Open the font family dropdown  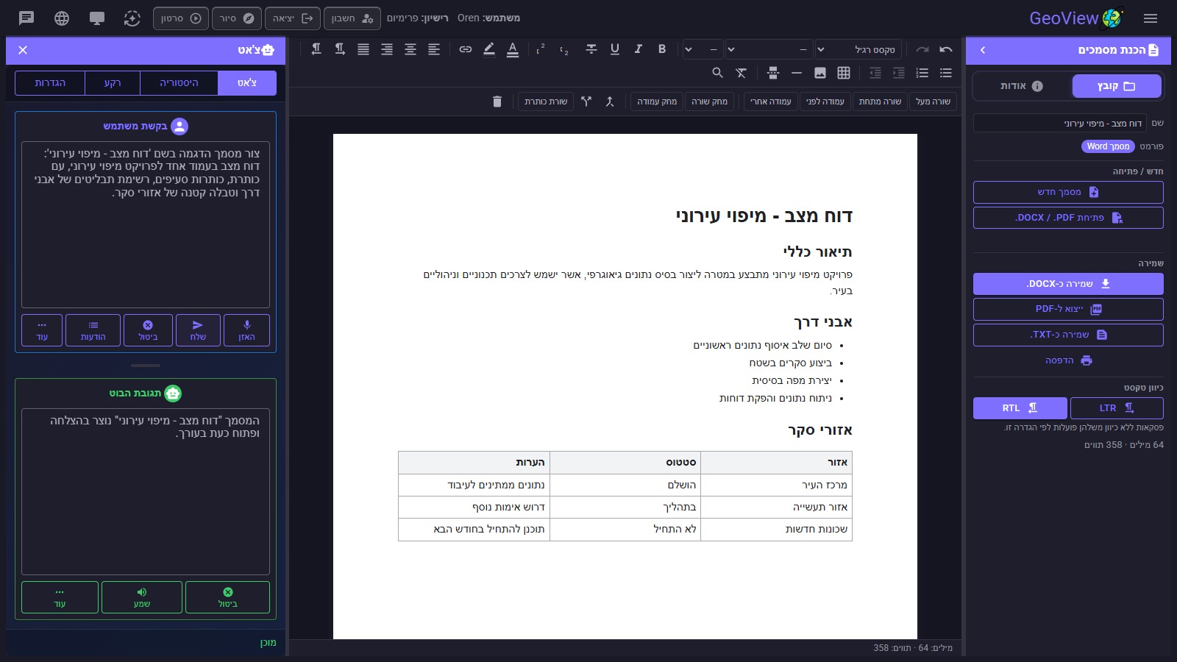click(x=769, y=49)
